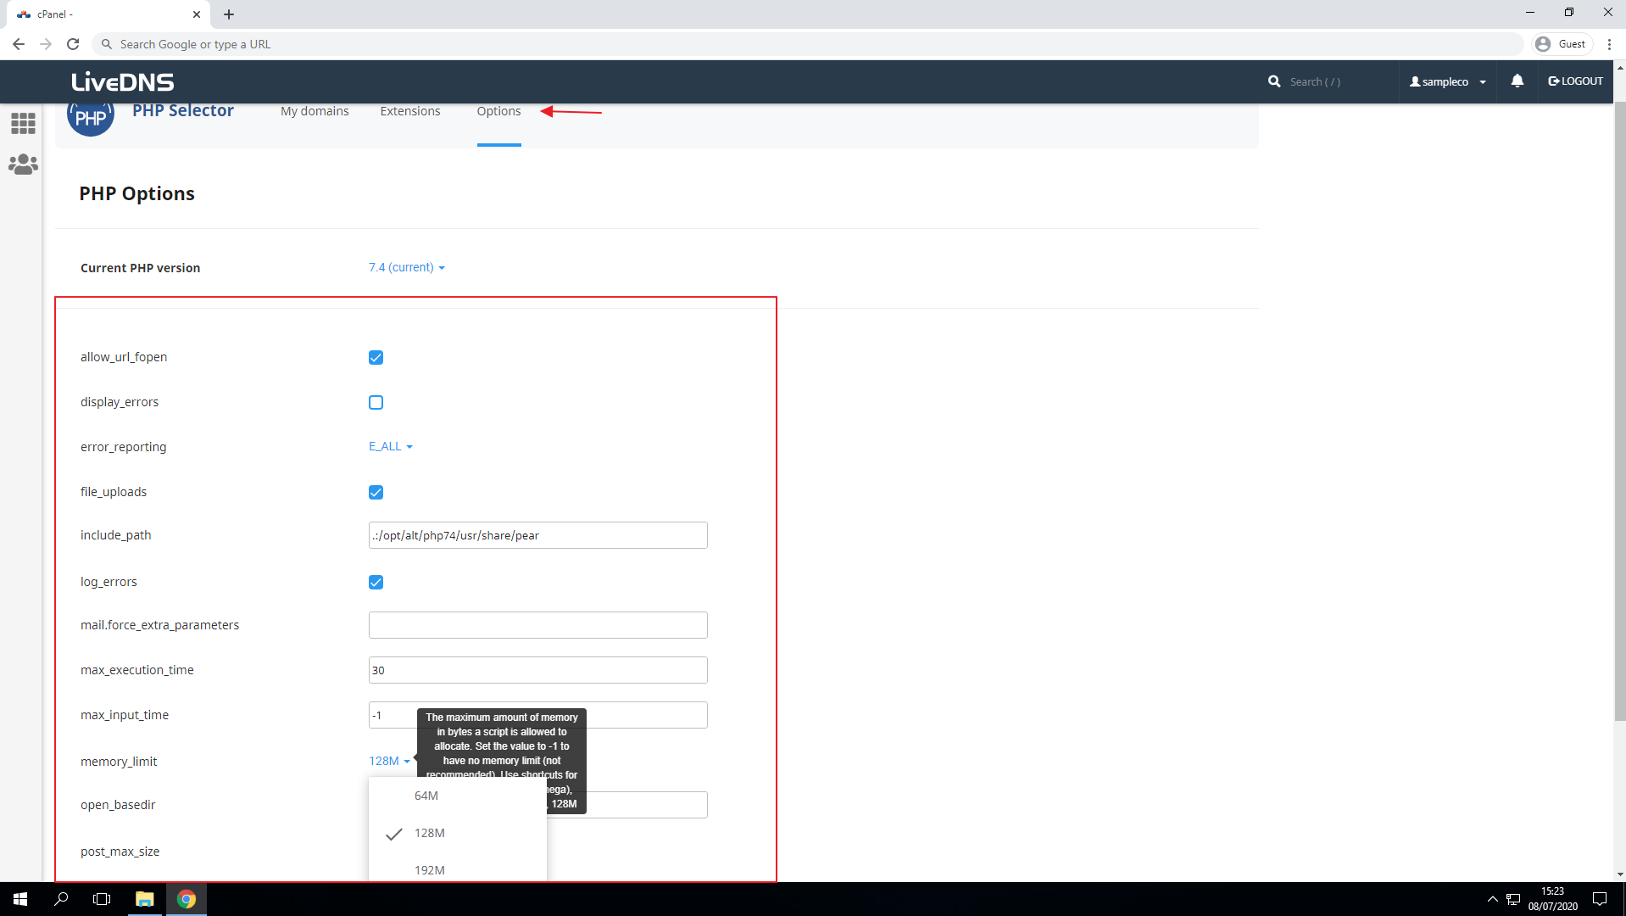The image size is (1626, 916).
Task: Open the cPanel apps grid icon
Action: click(x=23, y=124)
